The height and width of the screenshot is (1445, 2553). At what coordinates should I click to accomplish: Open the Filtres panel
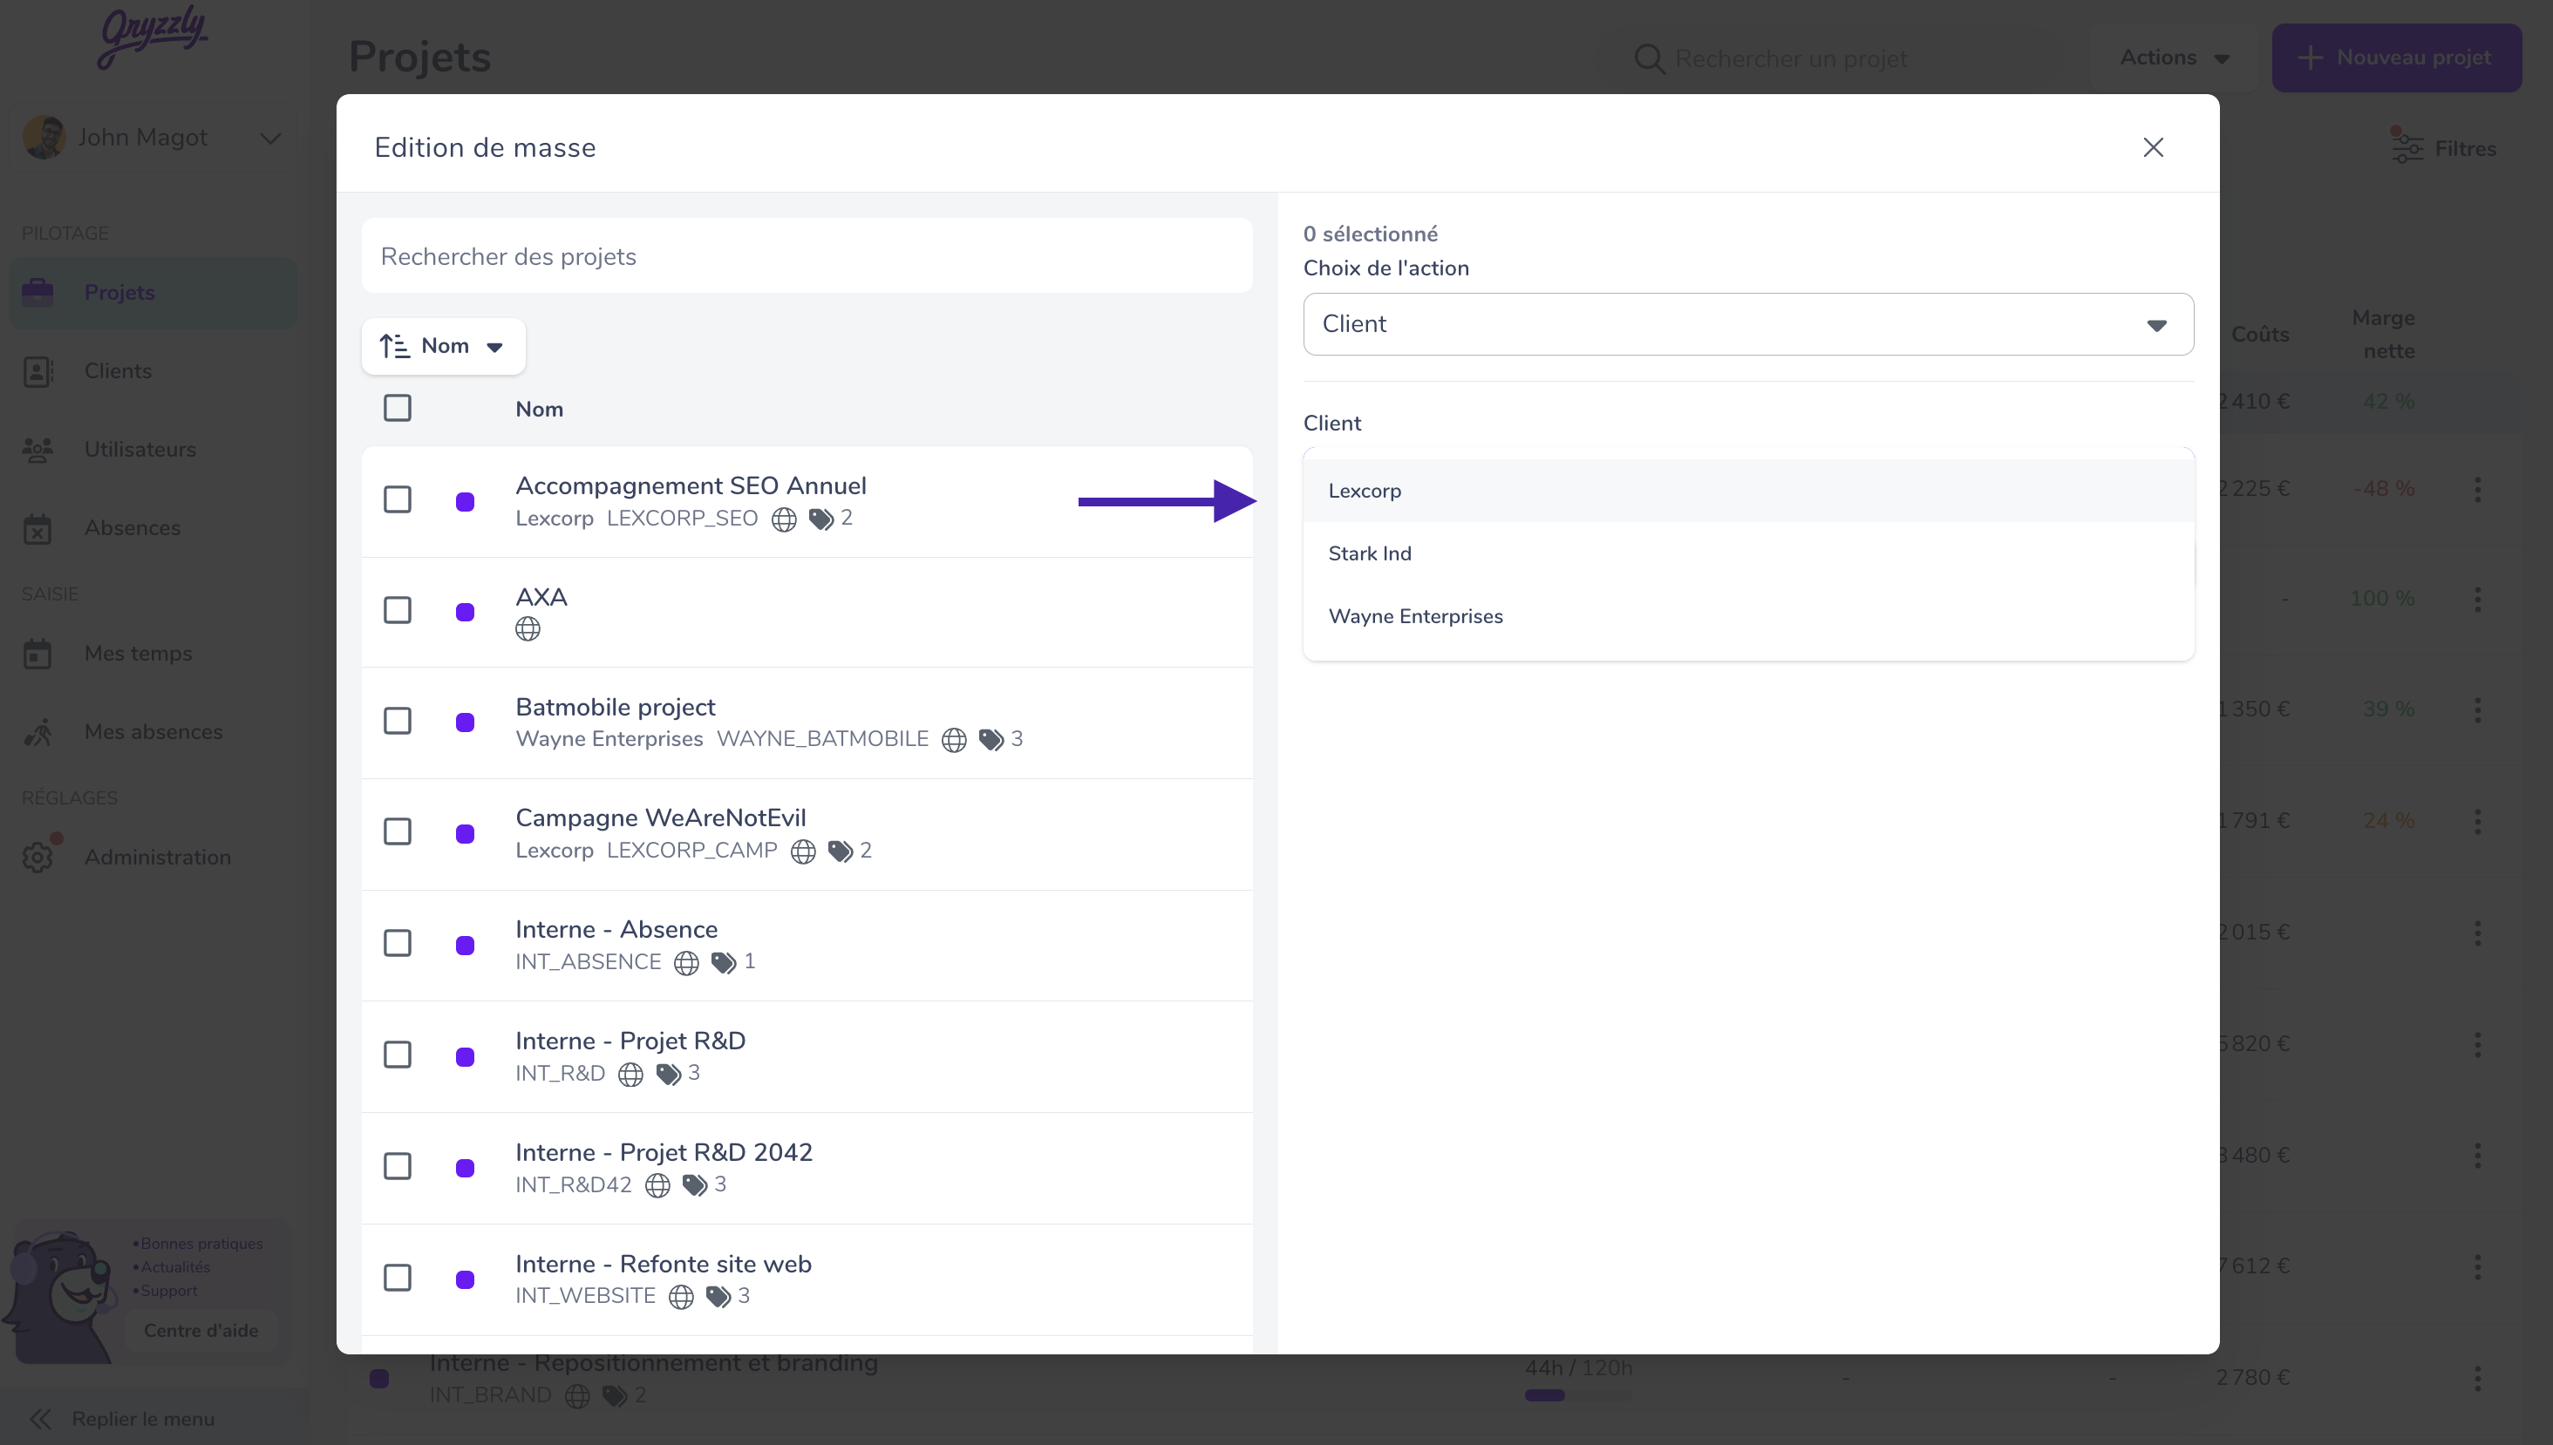click(2443, 149)
